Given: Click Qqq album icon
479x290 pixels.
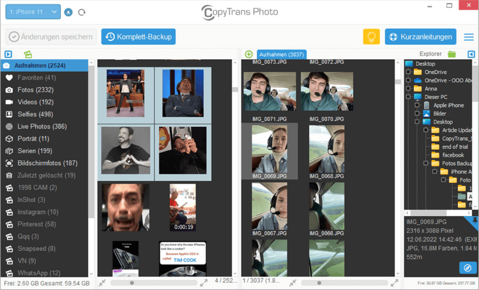Looking at the screenshot, I should 9,236.
